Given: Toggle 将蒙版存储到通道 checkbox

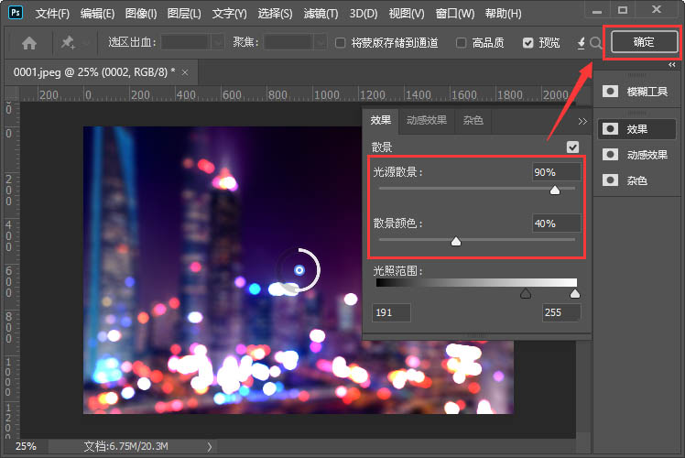Looking at the screenshot, I should coord(340,43).
